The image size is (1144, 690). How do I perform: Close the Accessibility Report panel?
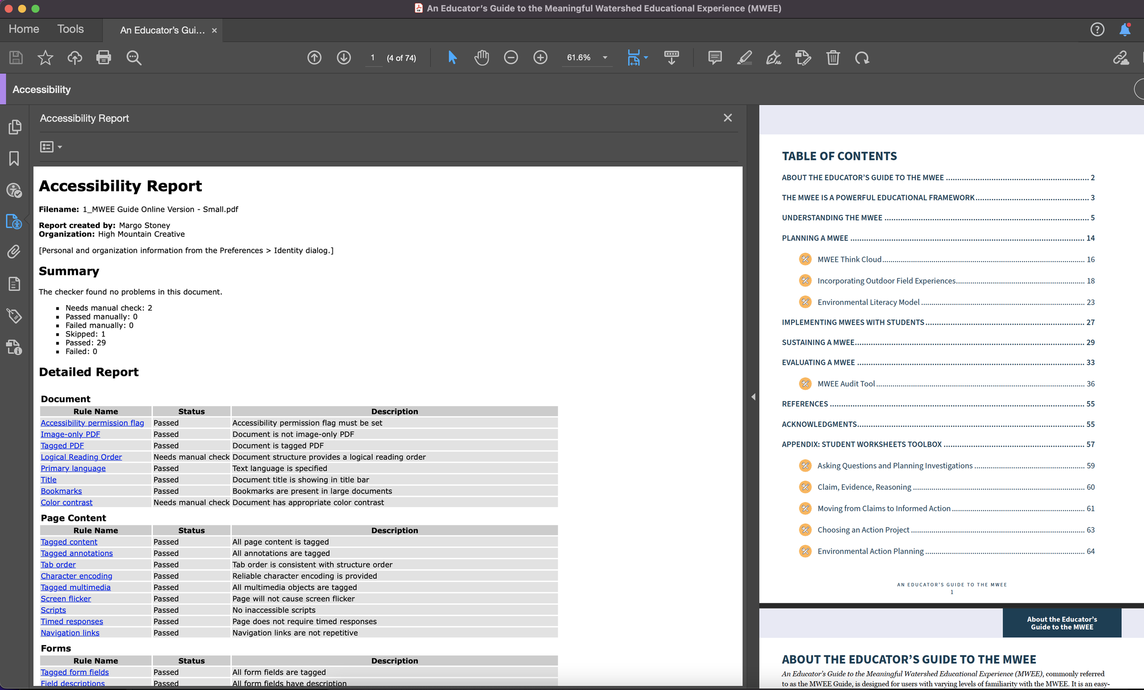pyautogui.click(x=728, y=118)
